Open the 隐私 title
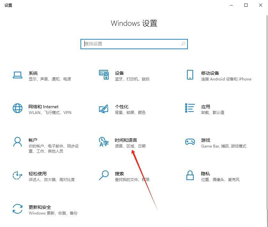The height and width of the screenshot is (227, 268). (x=205, y=174)
